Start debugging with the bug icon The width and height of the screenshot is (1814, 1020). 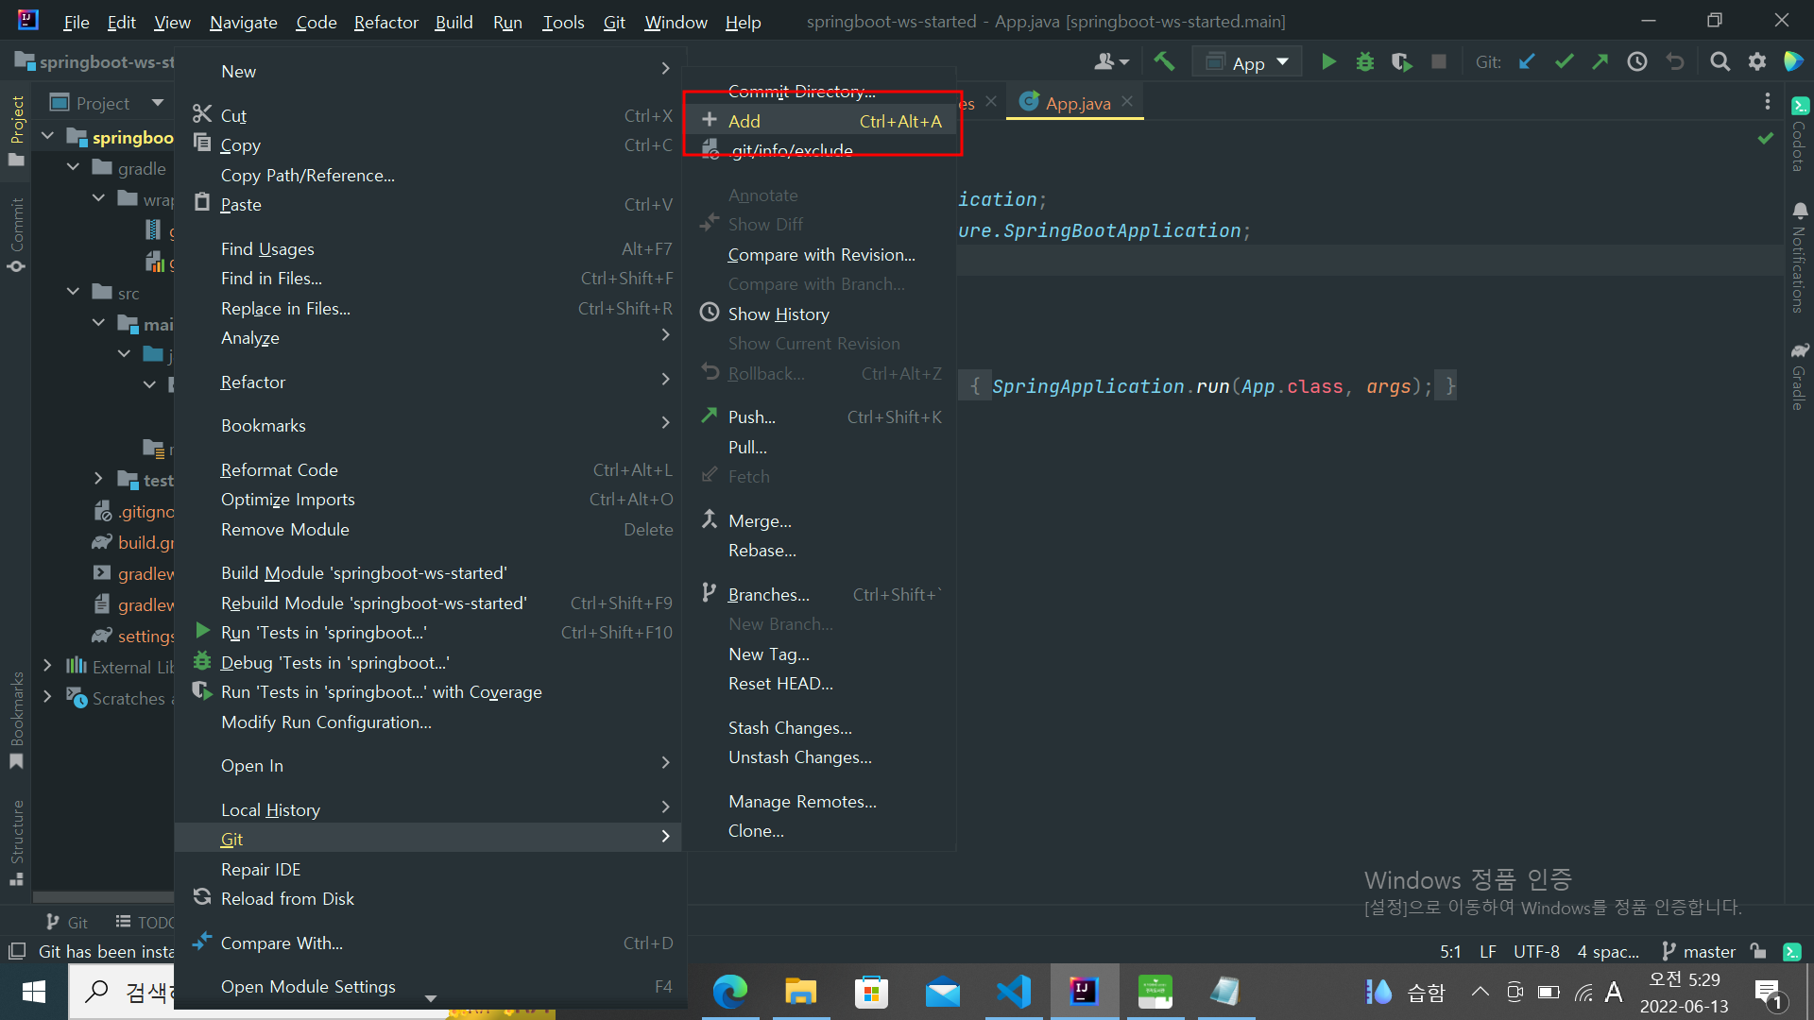(x=1365, y=62)
